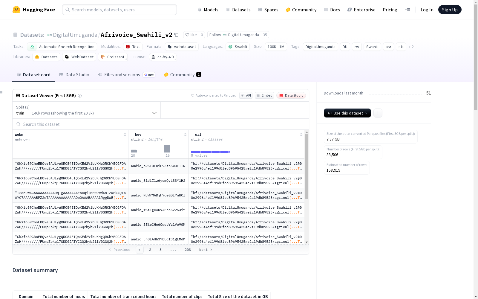Click the __key__ lengths histogram bar at 26
Image resolution: width=478 pixels, height=299 pixels.
(167, 149)
